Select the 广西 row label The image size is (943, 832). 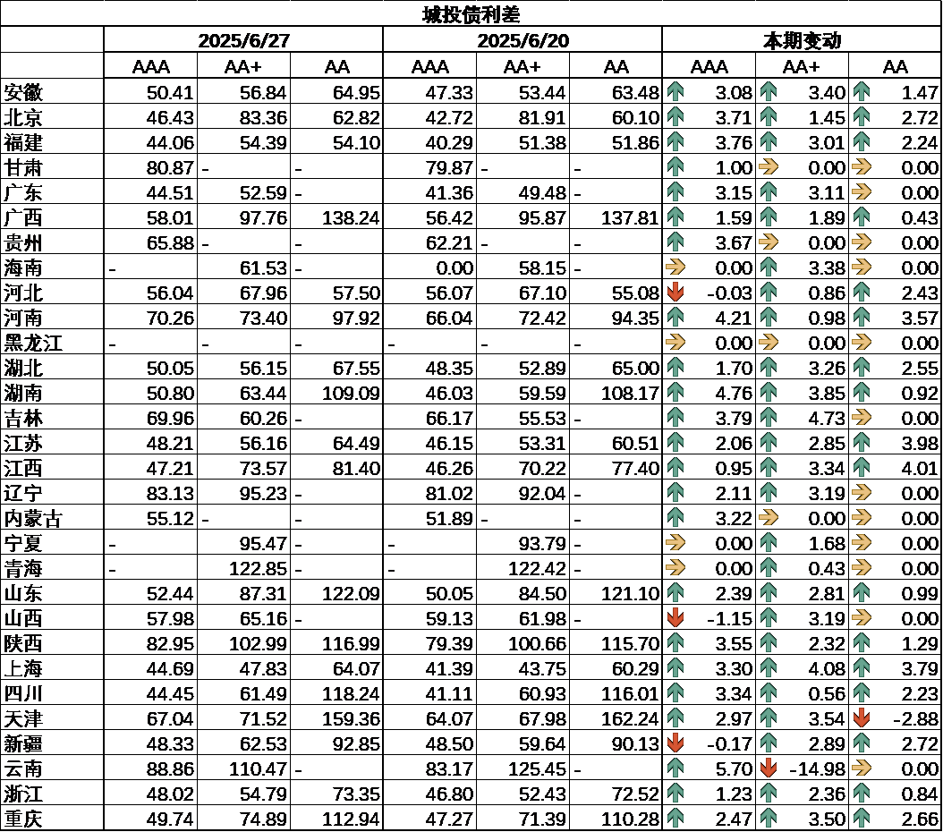(x=23, y=217)
